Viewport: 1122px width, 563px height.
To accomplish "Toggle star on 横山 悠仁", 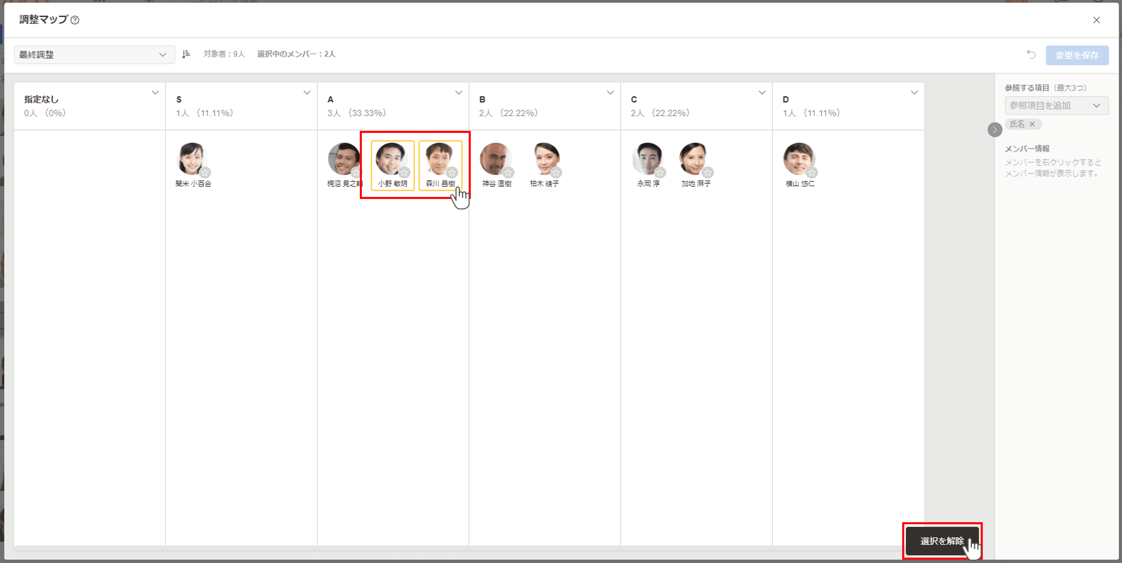I will (x=811, y=172).
